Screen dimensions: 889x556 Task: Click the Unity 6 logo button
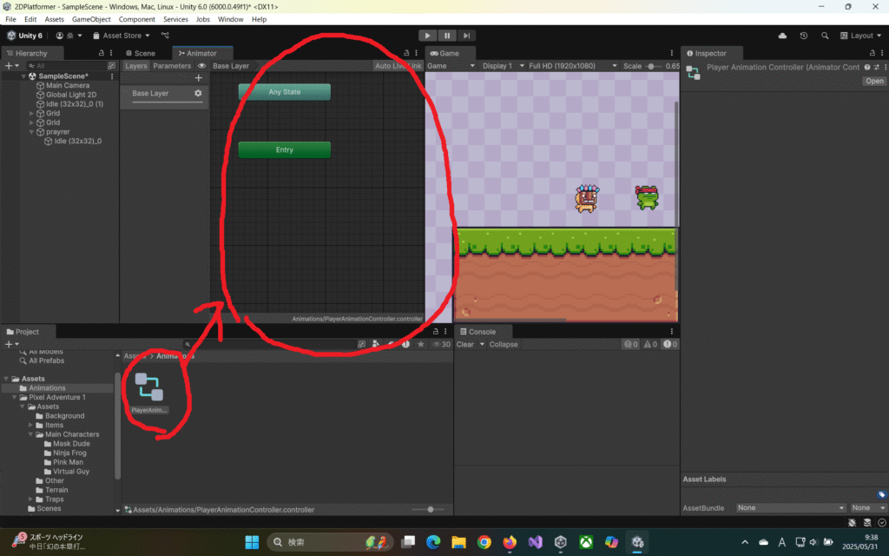[25, 35]
